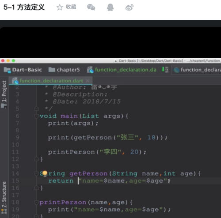Click the 收藏 favorite link

tap(71, 7)
